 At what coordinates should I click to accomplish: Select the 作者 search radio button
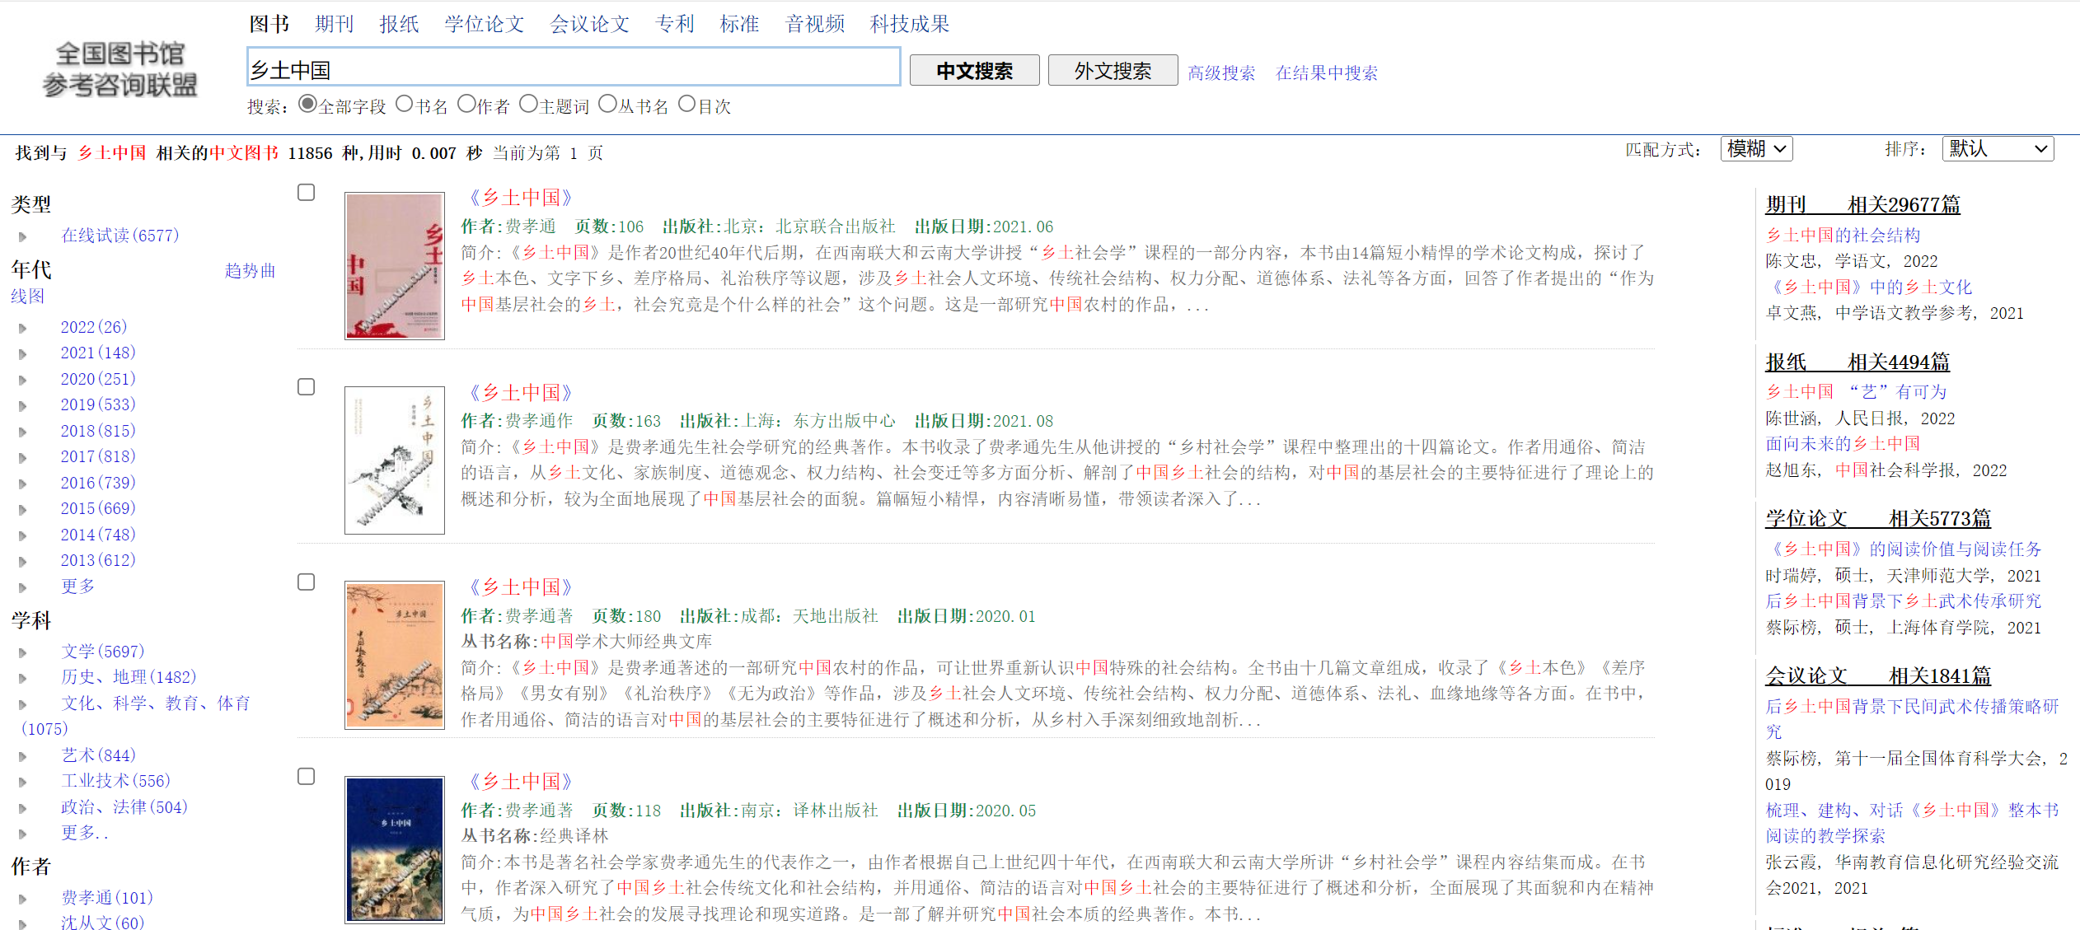tap(466, 104)
